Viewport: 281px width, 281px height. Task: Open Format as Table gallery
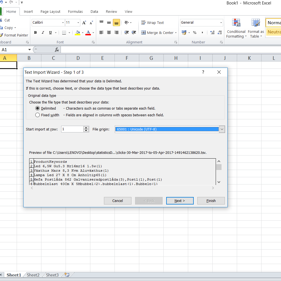point(256,28)
